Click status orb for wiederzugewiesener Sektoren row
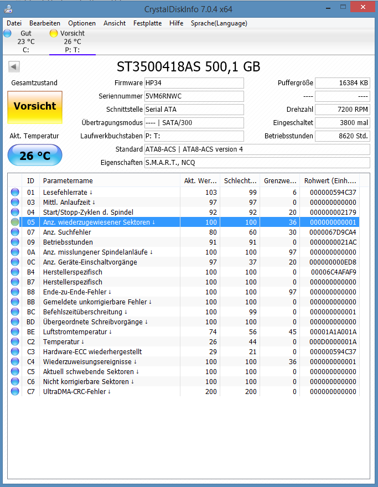Viewport: 378px width, 487px height. click(x=15, y=222)
